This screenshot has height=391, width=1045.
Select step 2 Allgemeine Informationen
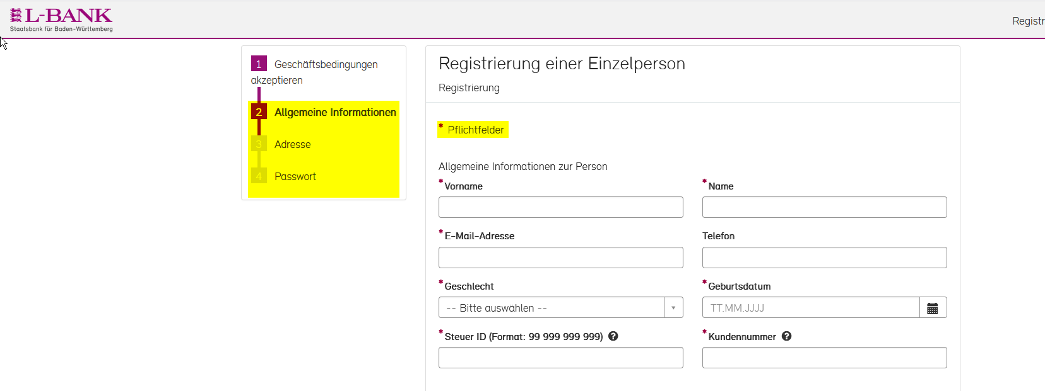click(324, 112)
